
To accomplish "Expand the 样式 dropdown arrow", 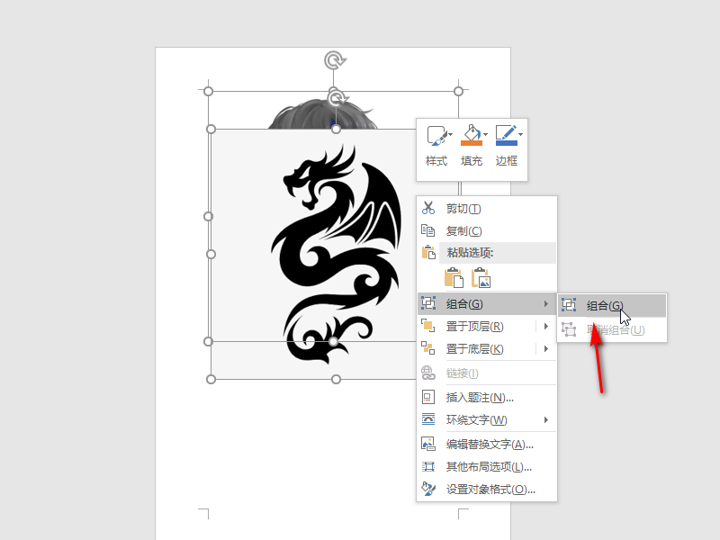I will point(451,134).
